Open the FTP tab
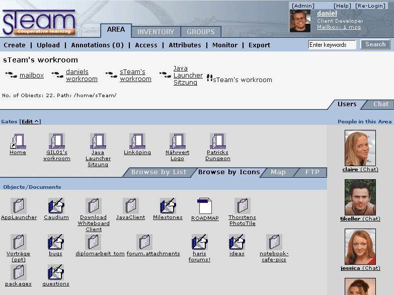The height and width of the screenshot is (295, 394). click(312, 172)
